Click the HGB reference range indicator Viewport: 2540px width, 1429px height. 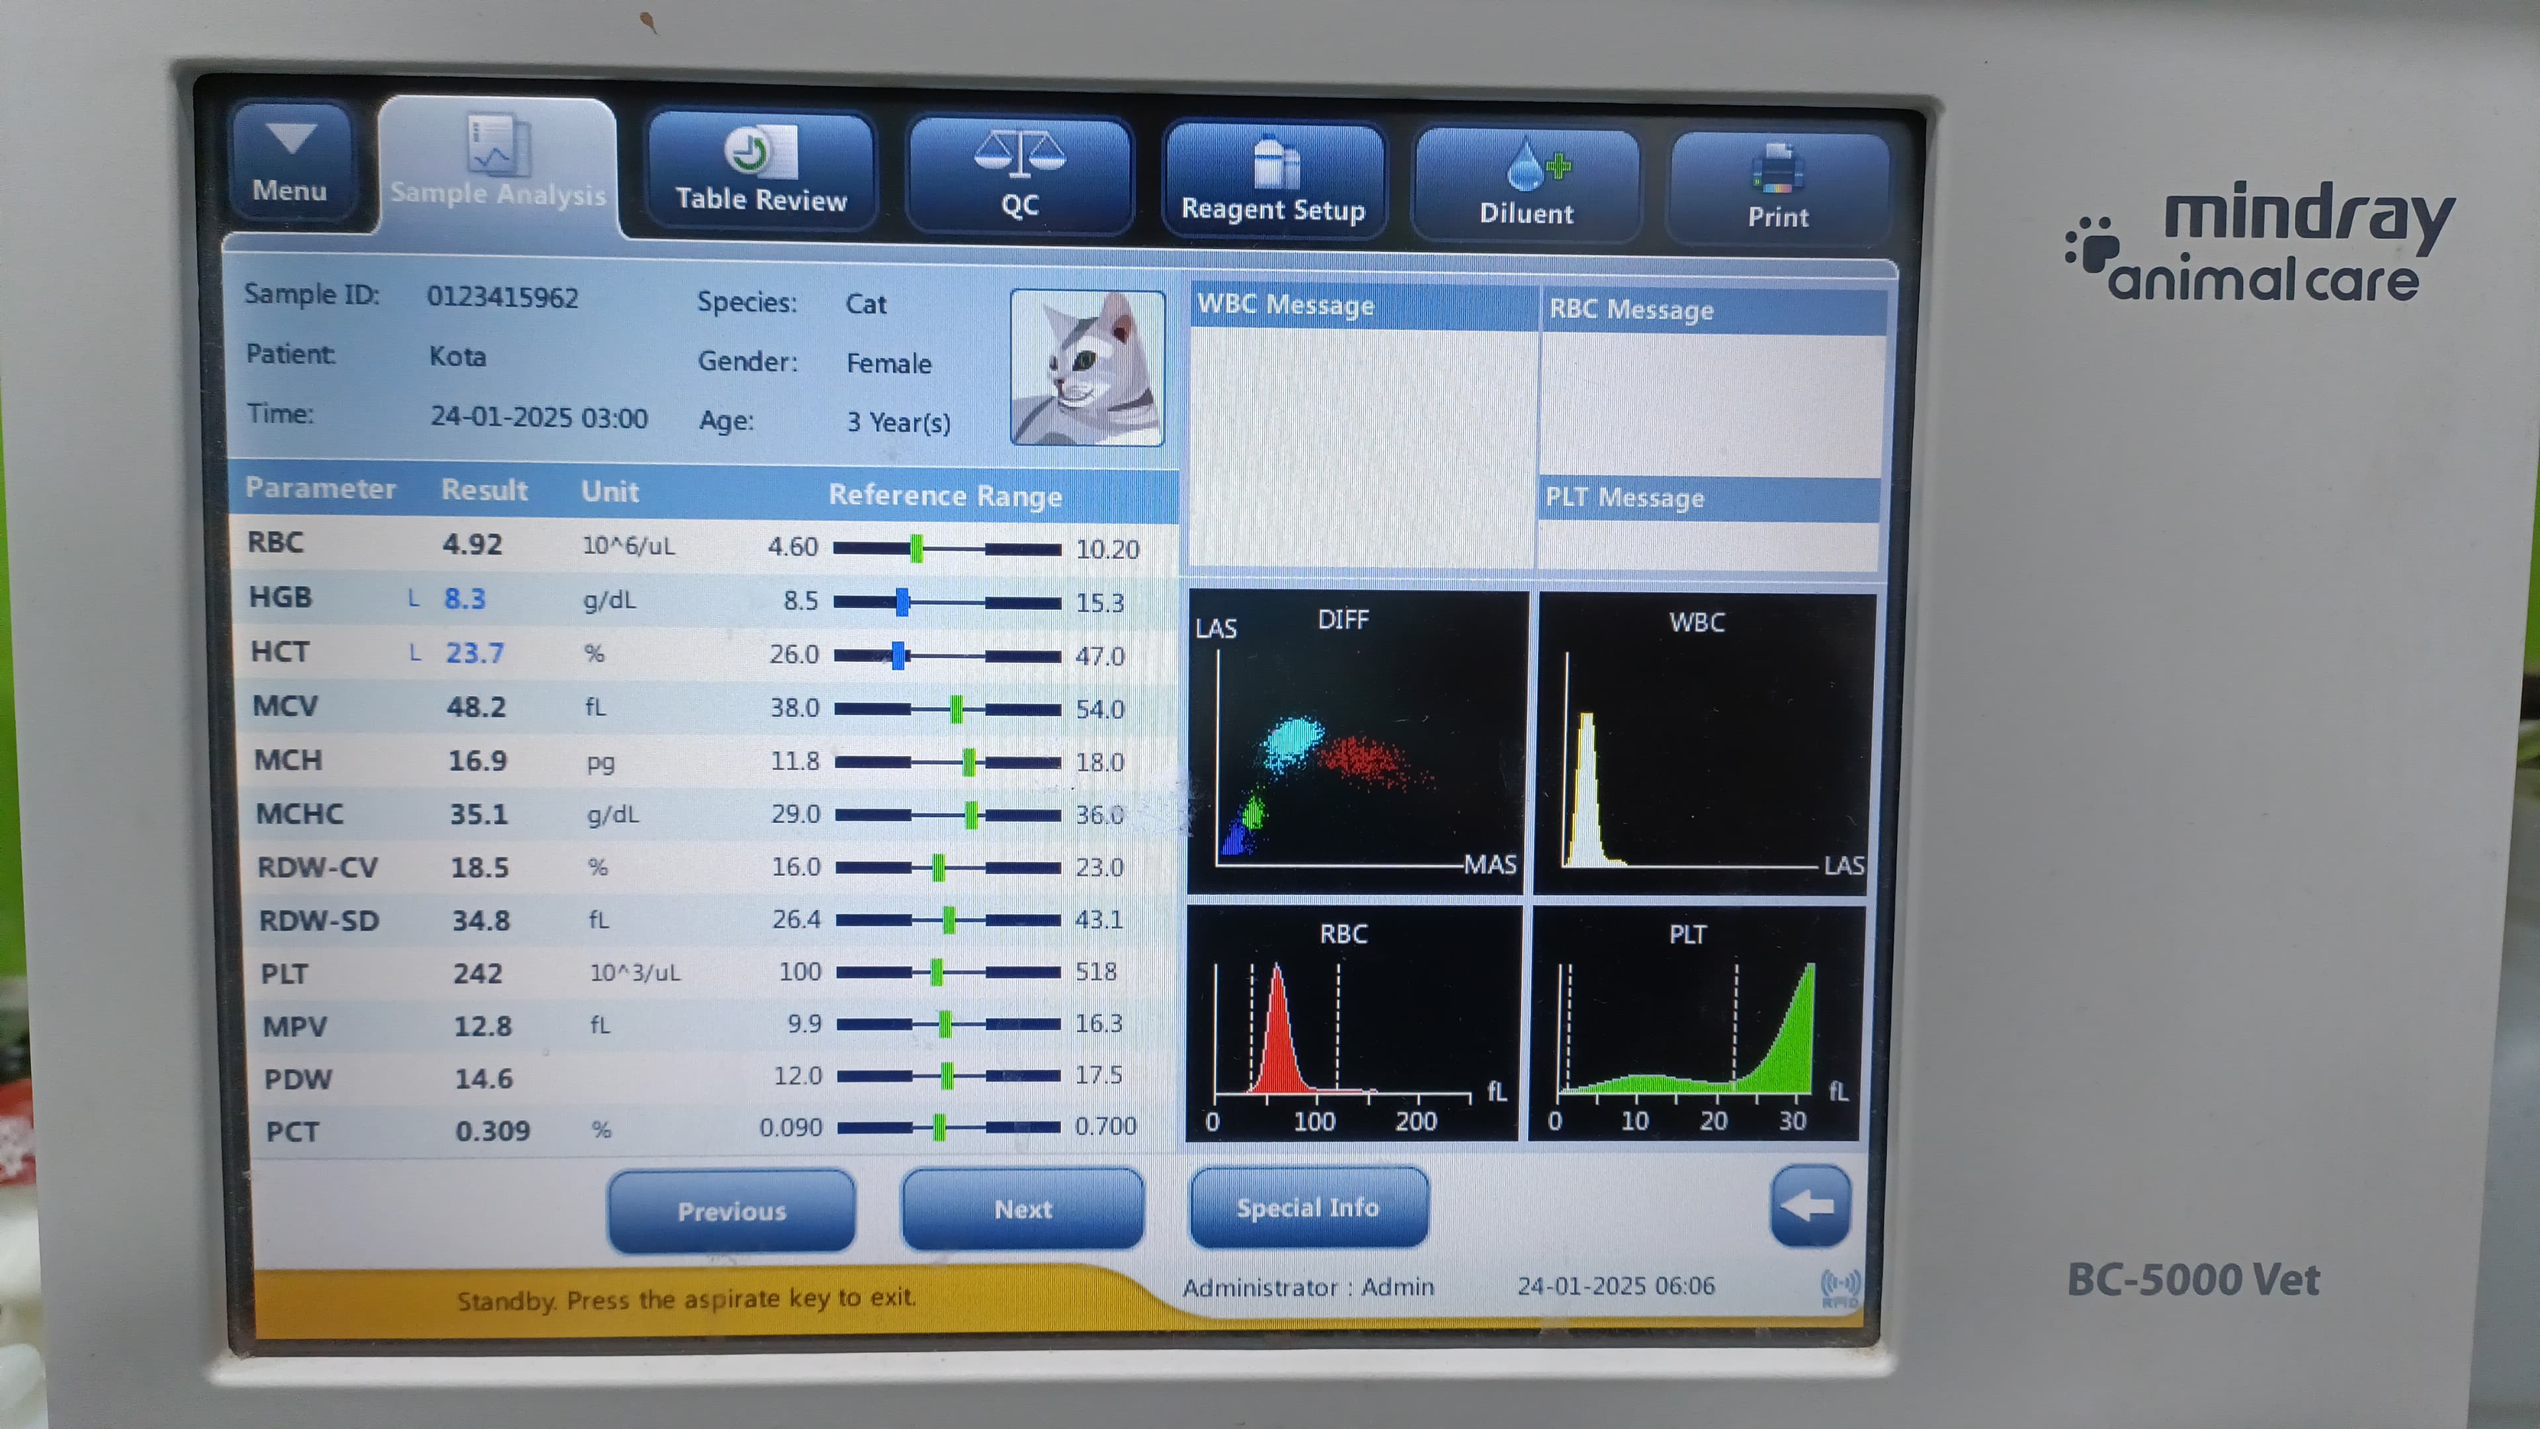[x=947, y=601]
